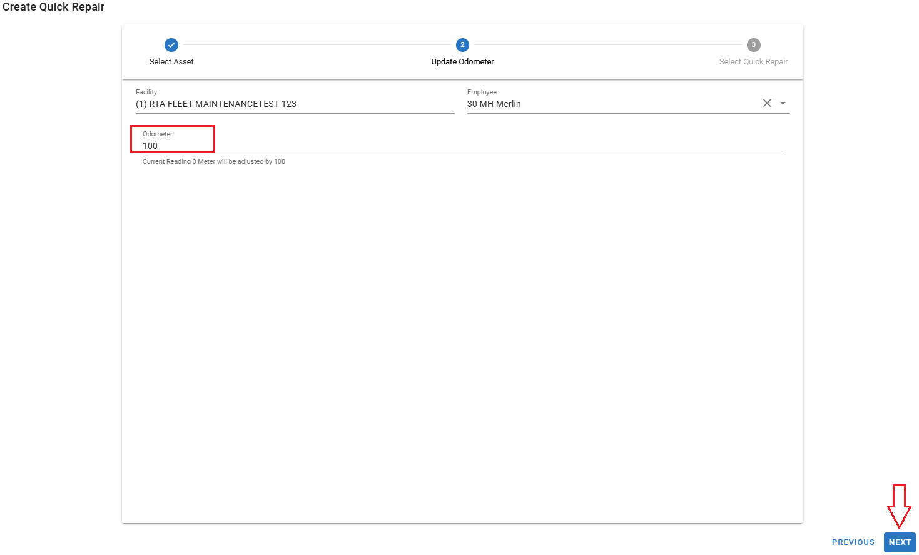Click the Current Reading helper text

[214, 161]
